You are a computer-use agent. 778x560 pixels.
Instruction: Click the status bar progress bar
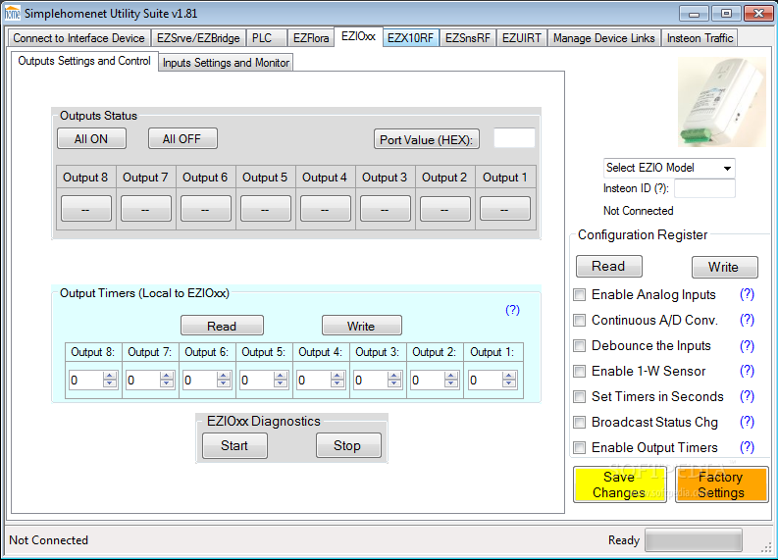tap(694, 540)
